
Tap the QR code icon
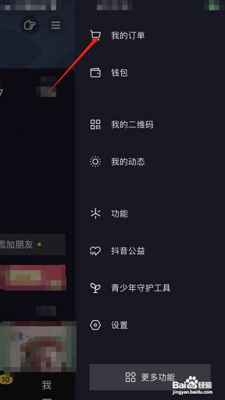(95, 125)
